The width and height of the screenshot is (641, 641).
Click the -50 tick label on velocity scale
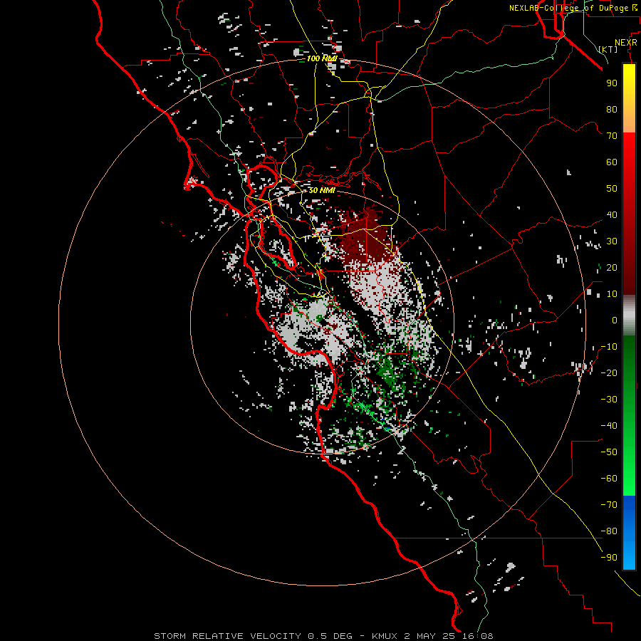point(609,452)
